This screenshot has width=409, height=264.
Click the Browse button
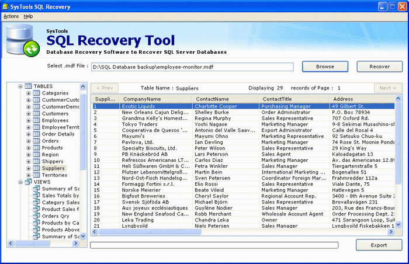[325, 67]
